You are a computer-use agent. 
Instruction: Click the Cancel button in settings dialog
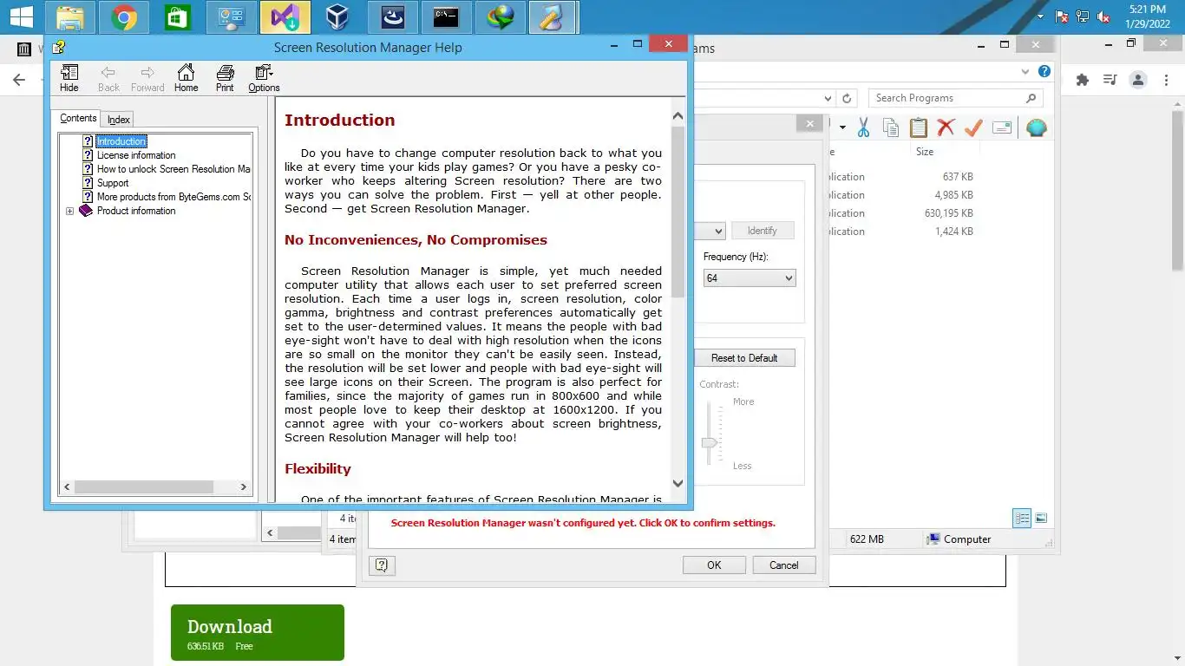[x=784, y=565]
